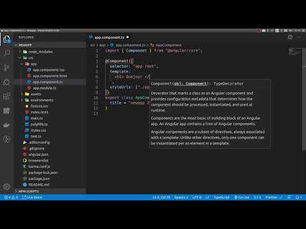This screenshot has height=229, width=306.
Task: Click the LF end-of-line indicator
Action: click(207, 197)
